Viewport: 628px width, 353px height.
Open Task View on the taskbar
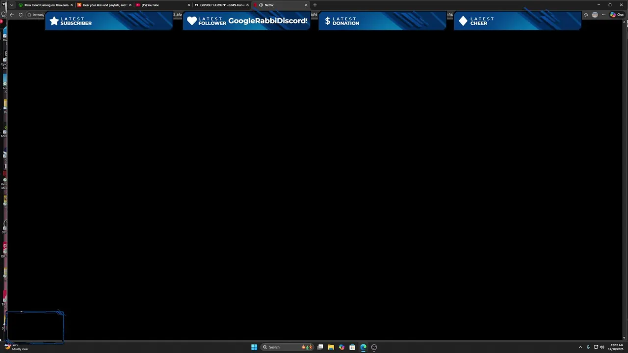(320, 347)
